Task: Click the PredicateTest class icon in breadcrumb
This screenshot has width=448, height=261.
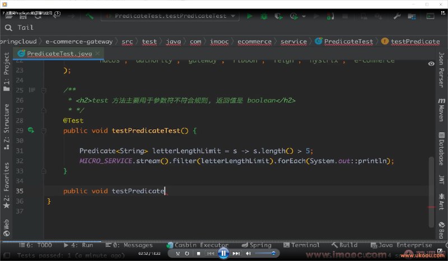Action: (x=318, y=41)
